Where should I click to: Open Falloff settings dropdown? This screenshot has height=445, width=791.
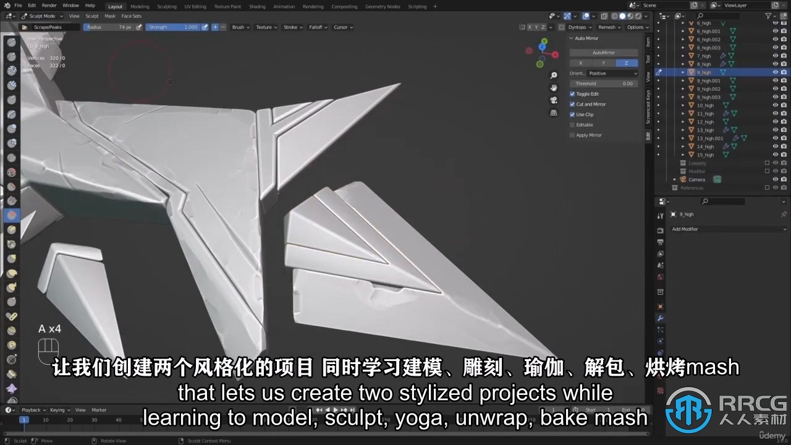318,27
